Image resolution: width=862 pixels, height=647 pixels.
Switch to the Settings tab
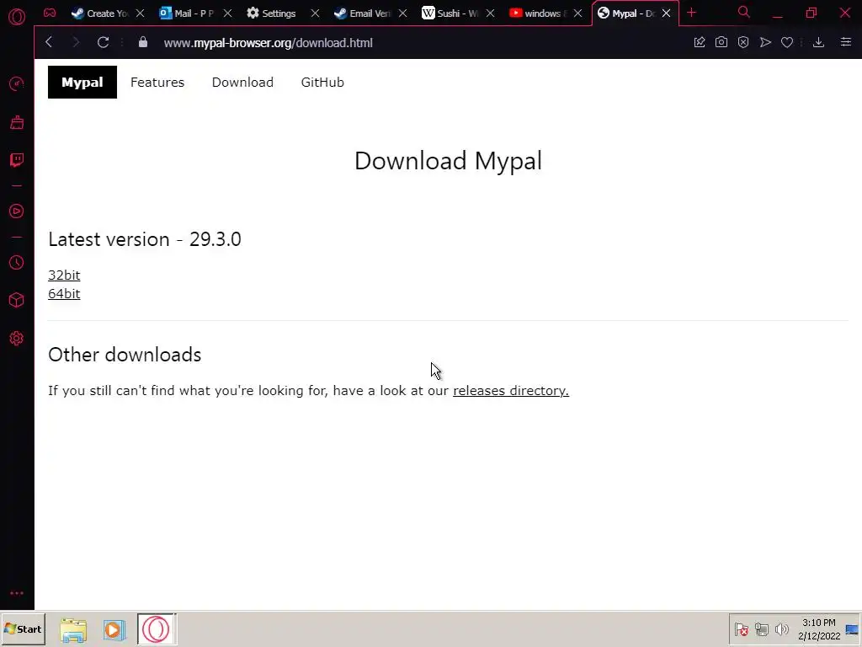coord(272,13)
